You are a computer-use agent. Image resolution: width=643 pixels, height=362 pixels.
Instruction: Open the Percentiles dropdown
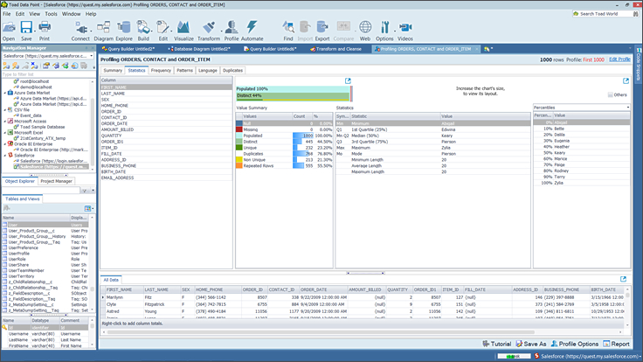click(x=580, y=108)
